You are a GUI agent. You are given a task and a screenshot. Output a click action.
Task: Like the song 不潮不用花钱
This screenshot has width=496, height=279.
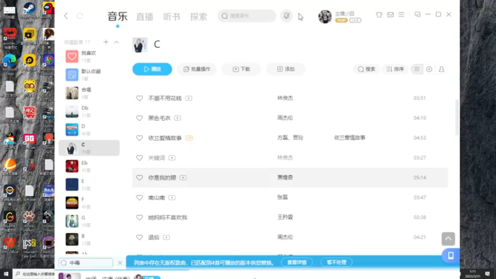[139, 99]
